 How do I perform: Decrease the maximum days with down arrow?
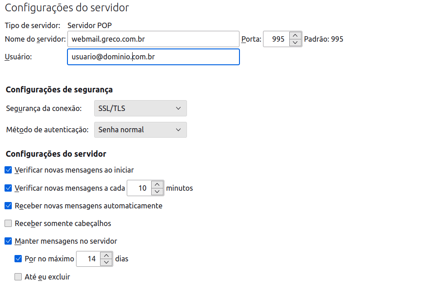coord(106,262)
